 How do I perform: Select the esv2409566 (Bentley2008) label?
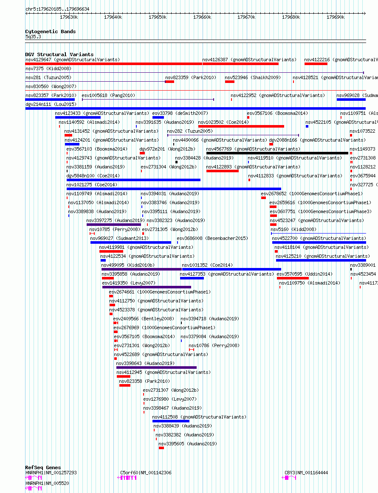tap(144, 319)
